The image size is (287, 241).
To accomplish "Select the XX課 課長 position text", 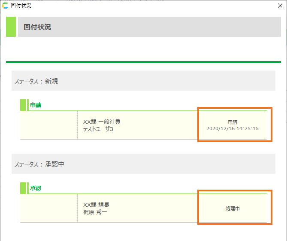I will (x=96, y=205).
